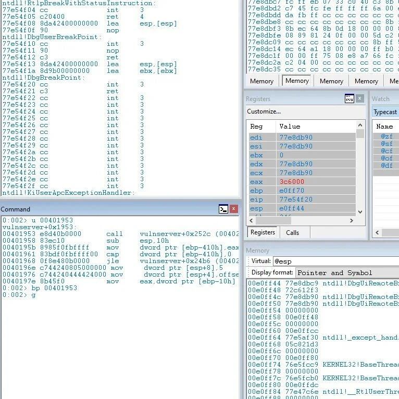Select the fourth Memory tab
This screenshot has width=399, height=399.
click(366, 81)
